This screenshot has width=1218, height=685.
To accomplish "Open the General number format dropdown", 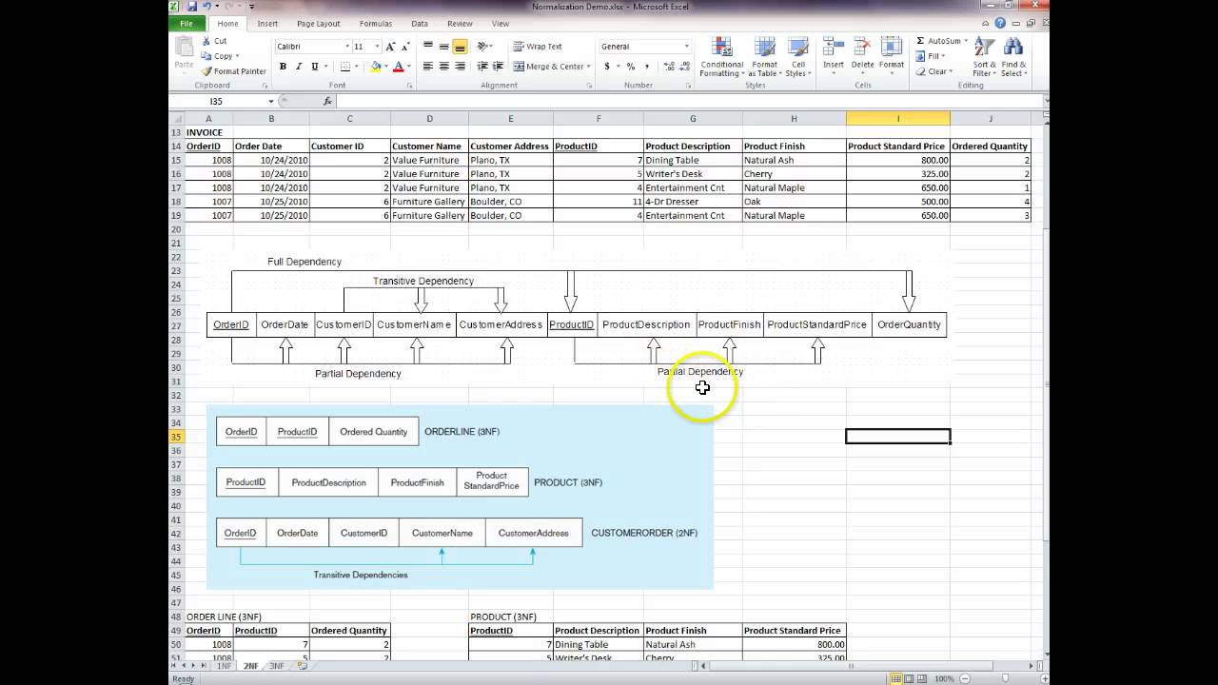I will coord(686,47).
